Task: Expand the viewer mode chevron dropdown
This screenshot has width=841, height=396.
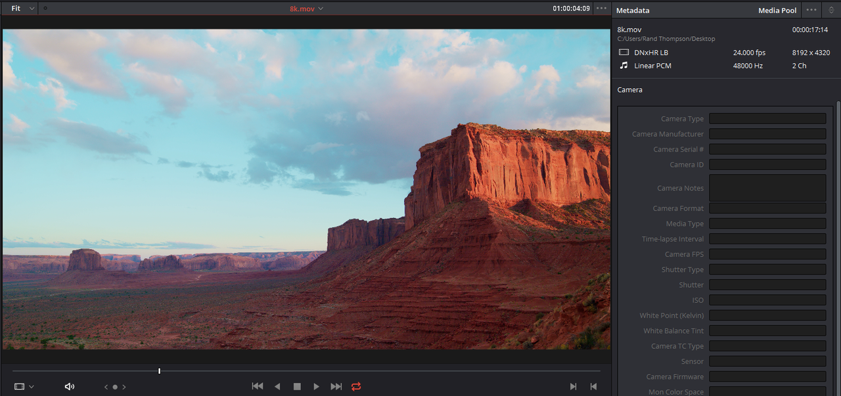Action: (x=32, y=387)
